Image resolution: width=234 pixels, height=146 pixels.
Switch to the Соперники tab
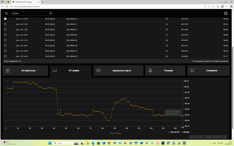[x=209, y=71]
